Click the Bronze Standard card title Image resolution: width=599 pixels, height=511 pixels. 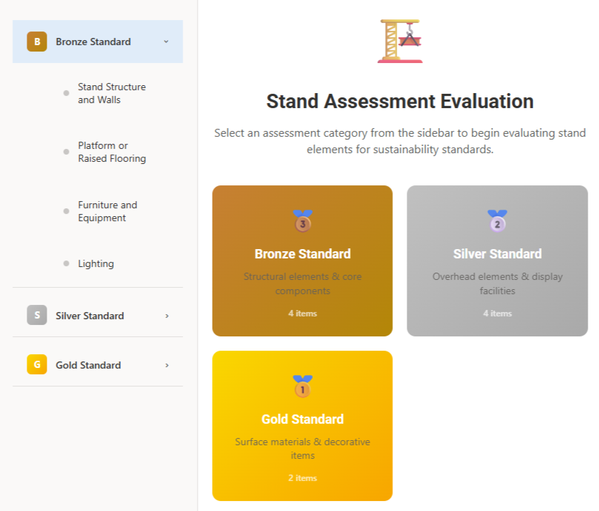pos(303,254)
